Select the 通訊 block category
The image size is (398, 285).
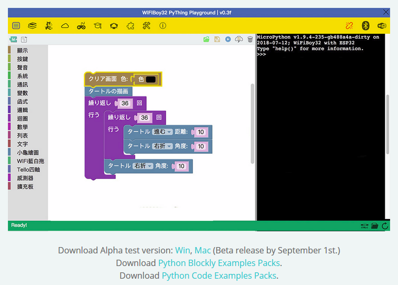click(23, 84)
